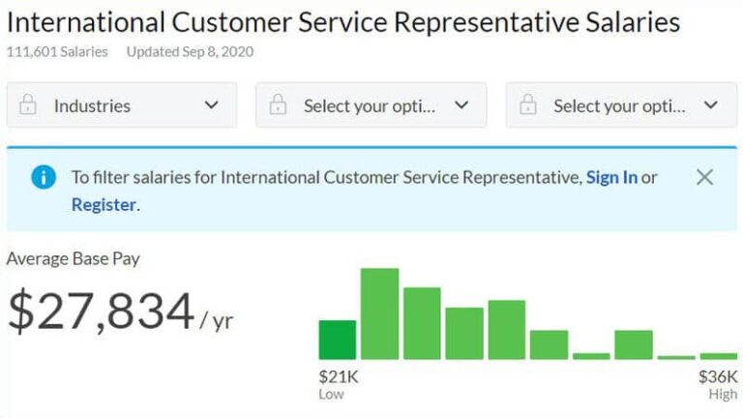The width and height of the screenshot is (743, 418).
Task: Click the fourth histogram bar
Action: coord(464,333)
